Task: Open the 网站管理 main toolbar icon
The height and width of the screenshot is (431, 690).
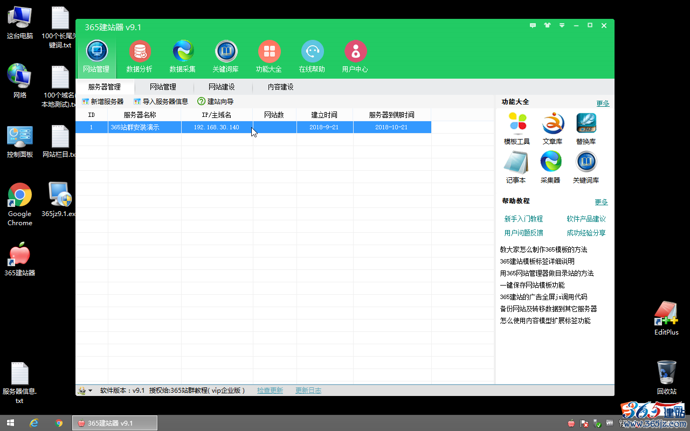Action: click(x=96, y=57)
